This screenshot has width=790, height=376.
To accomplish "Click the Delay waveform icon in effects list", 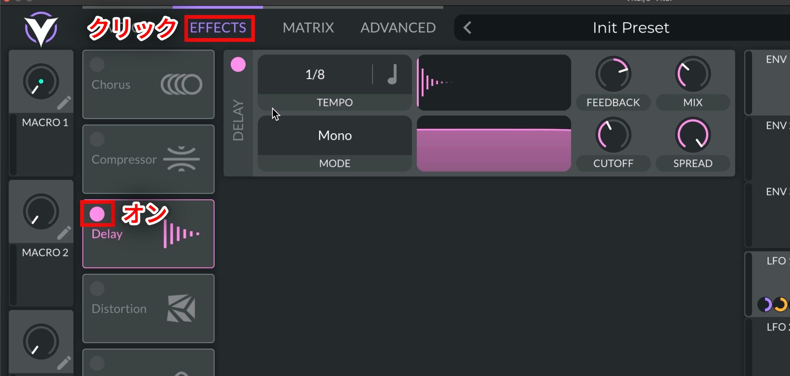I will 181,234.
